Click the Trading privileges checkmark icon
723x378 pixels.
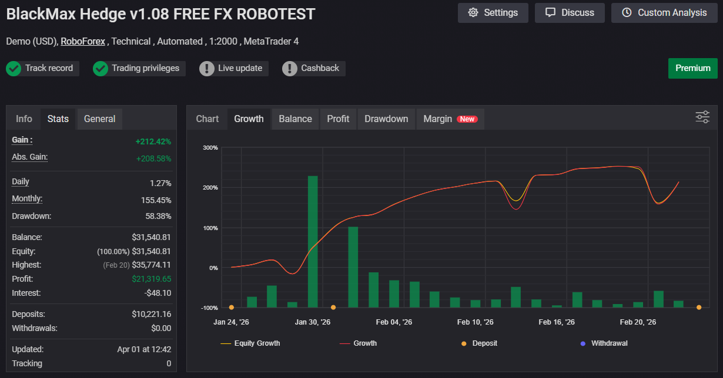pos(101,69)
